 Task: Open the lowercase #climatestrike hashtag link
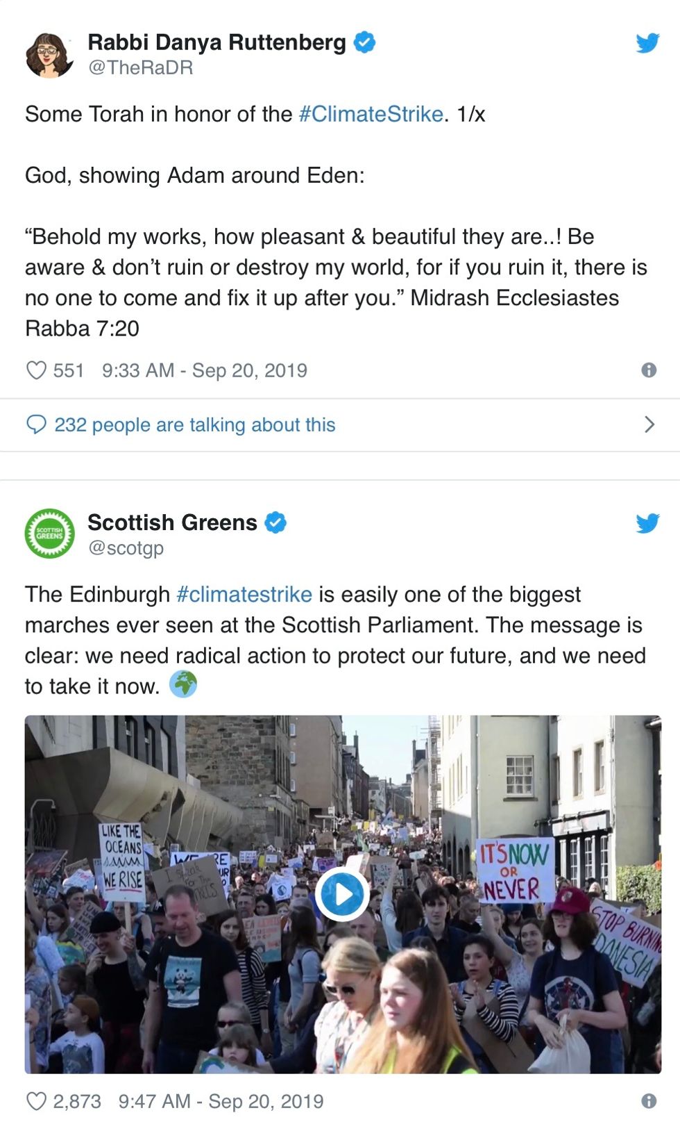click(x=244, y=595)
